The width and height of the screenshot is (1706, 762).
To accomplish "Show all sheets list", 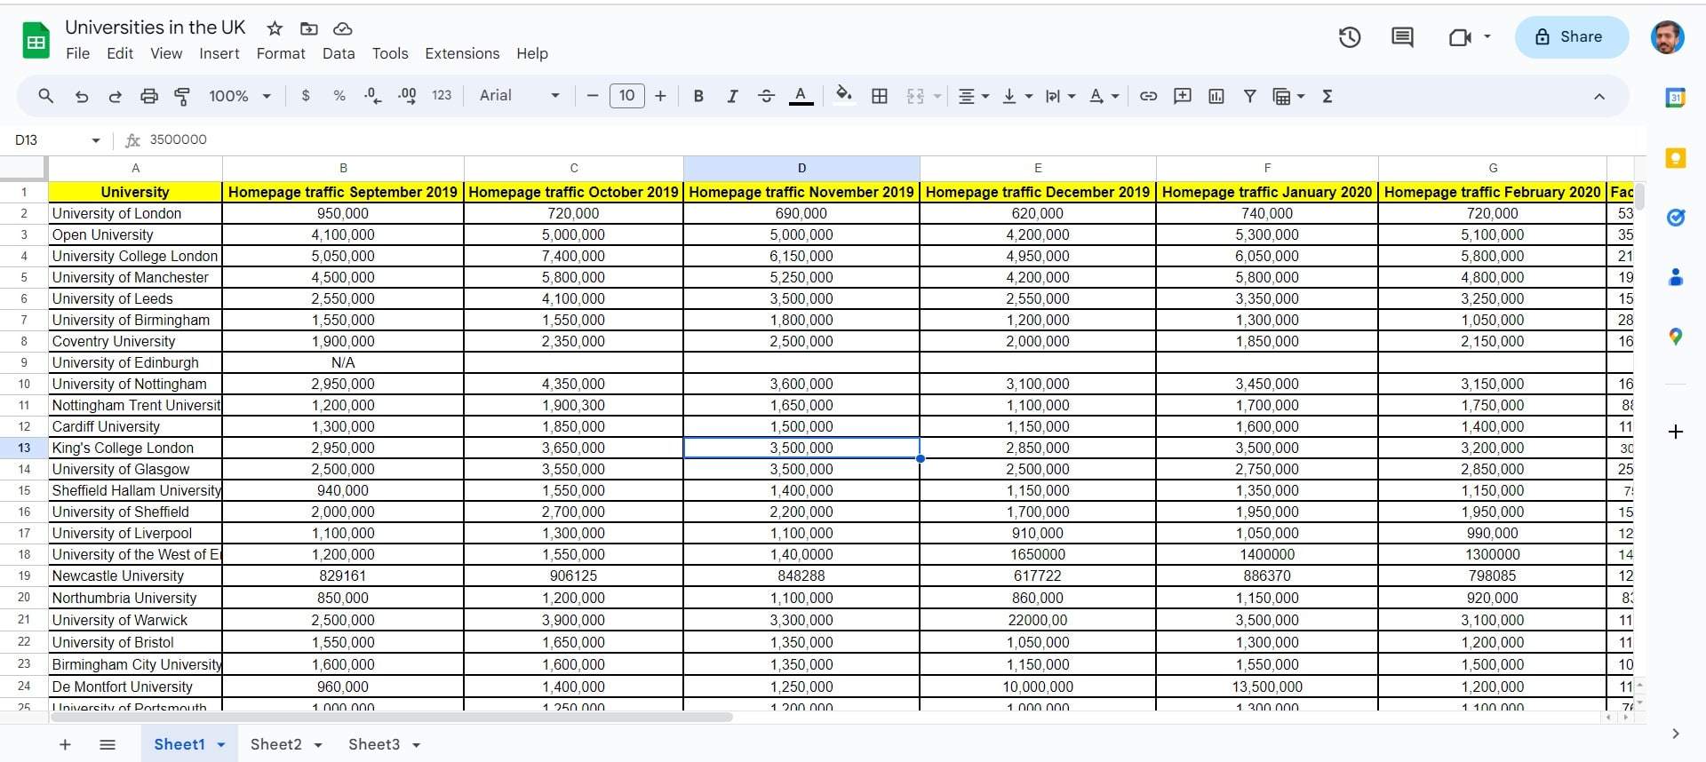I will tap(108, 744).
